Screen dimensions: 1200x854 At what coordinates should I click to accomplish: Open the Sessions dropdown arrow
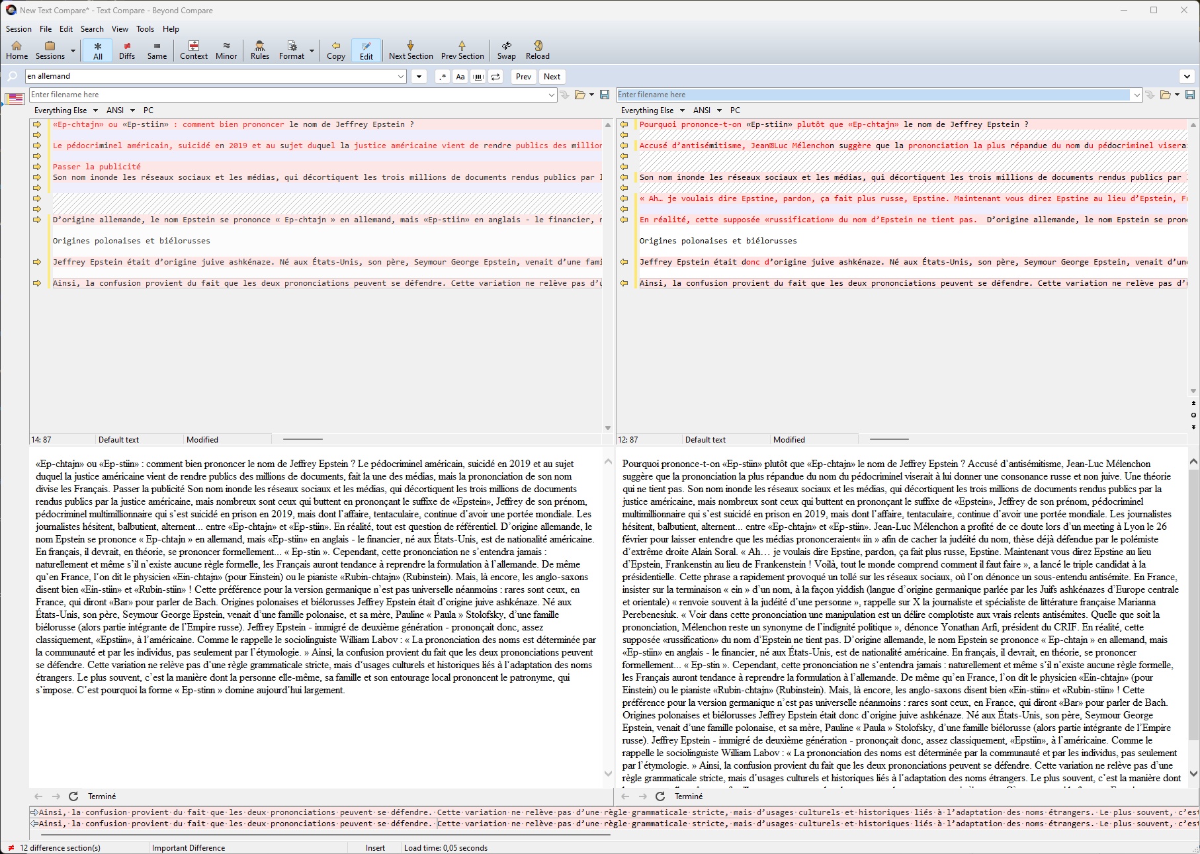[73, 50]
